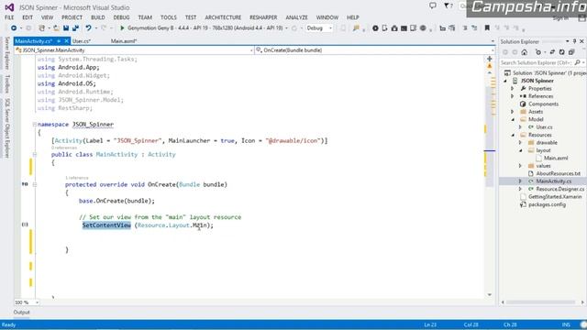The height and width of the screenshot is (330, 587).
Task: Click the black circle Android toolbar icon
Action: [x=375, y=28]
